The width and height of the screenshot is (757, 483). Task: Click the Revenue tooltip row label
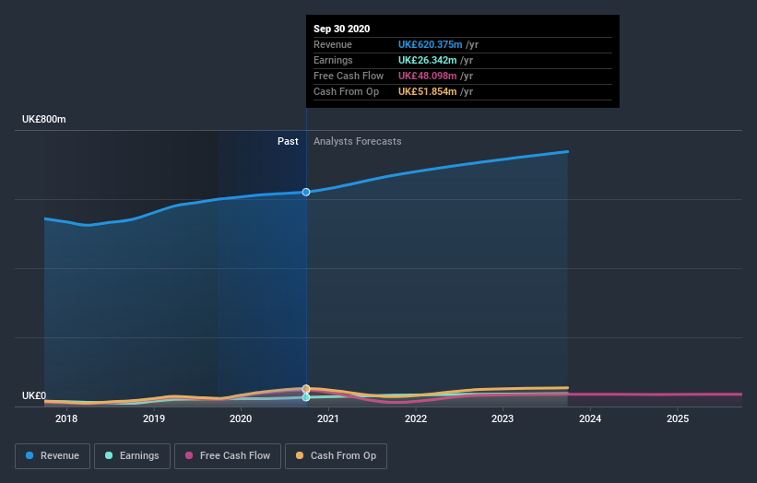(x=333, y=44)
